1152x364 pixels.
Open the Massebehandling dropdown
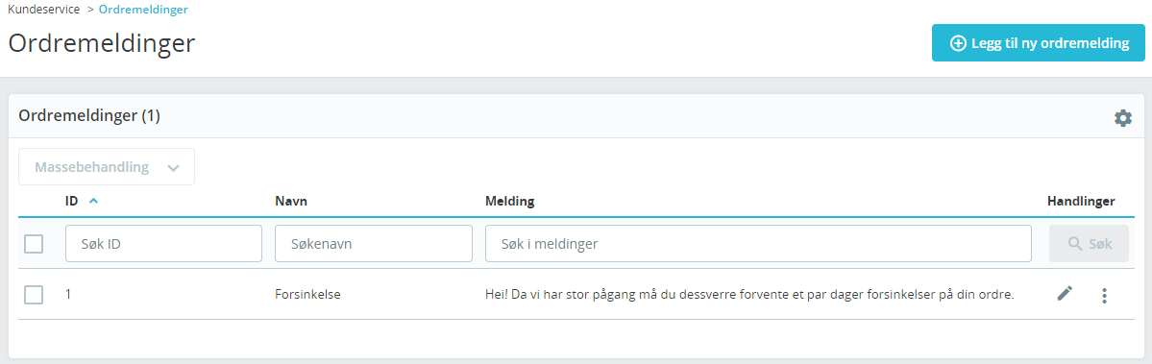[x=107, y=167]
